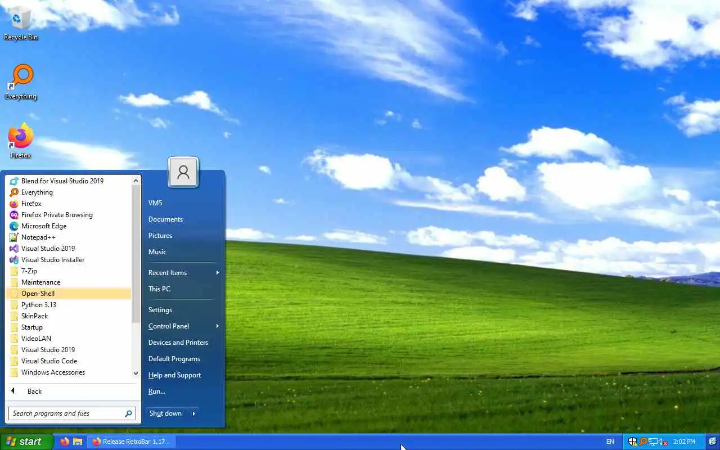
Task: Expand the Visual Studio 2019 folder
Action: [x=69, y=350]
